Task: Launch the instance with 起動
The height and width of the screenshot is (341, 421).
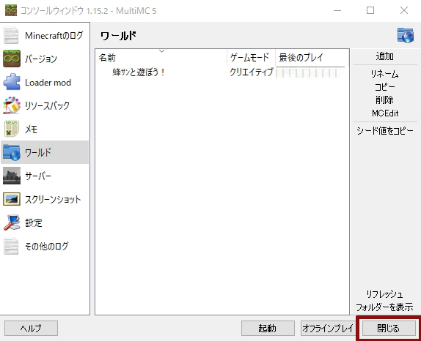Action: [x=268, y=328]
